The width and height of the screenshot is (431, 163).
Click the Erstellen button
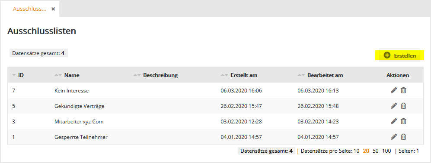400,55
